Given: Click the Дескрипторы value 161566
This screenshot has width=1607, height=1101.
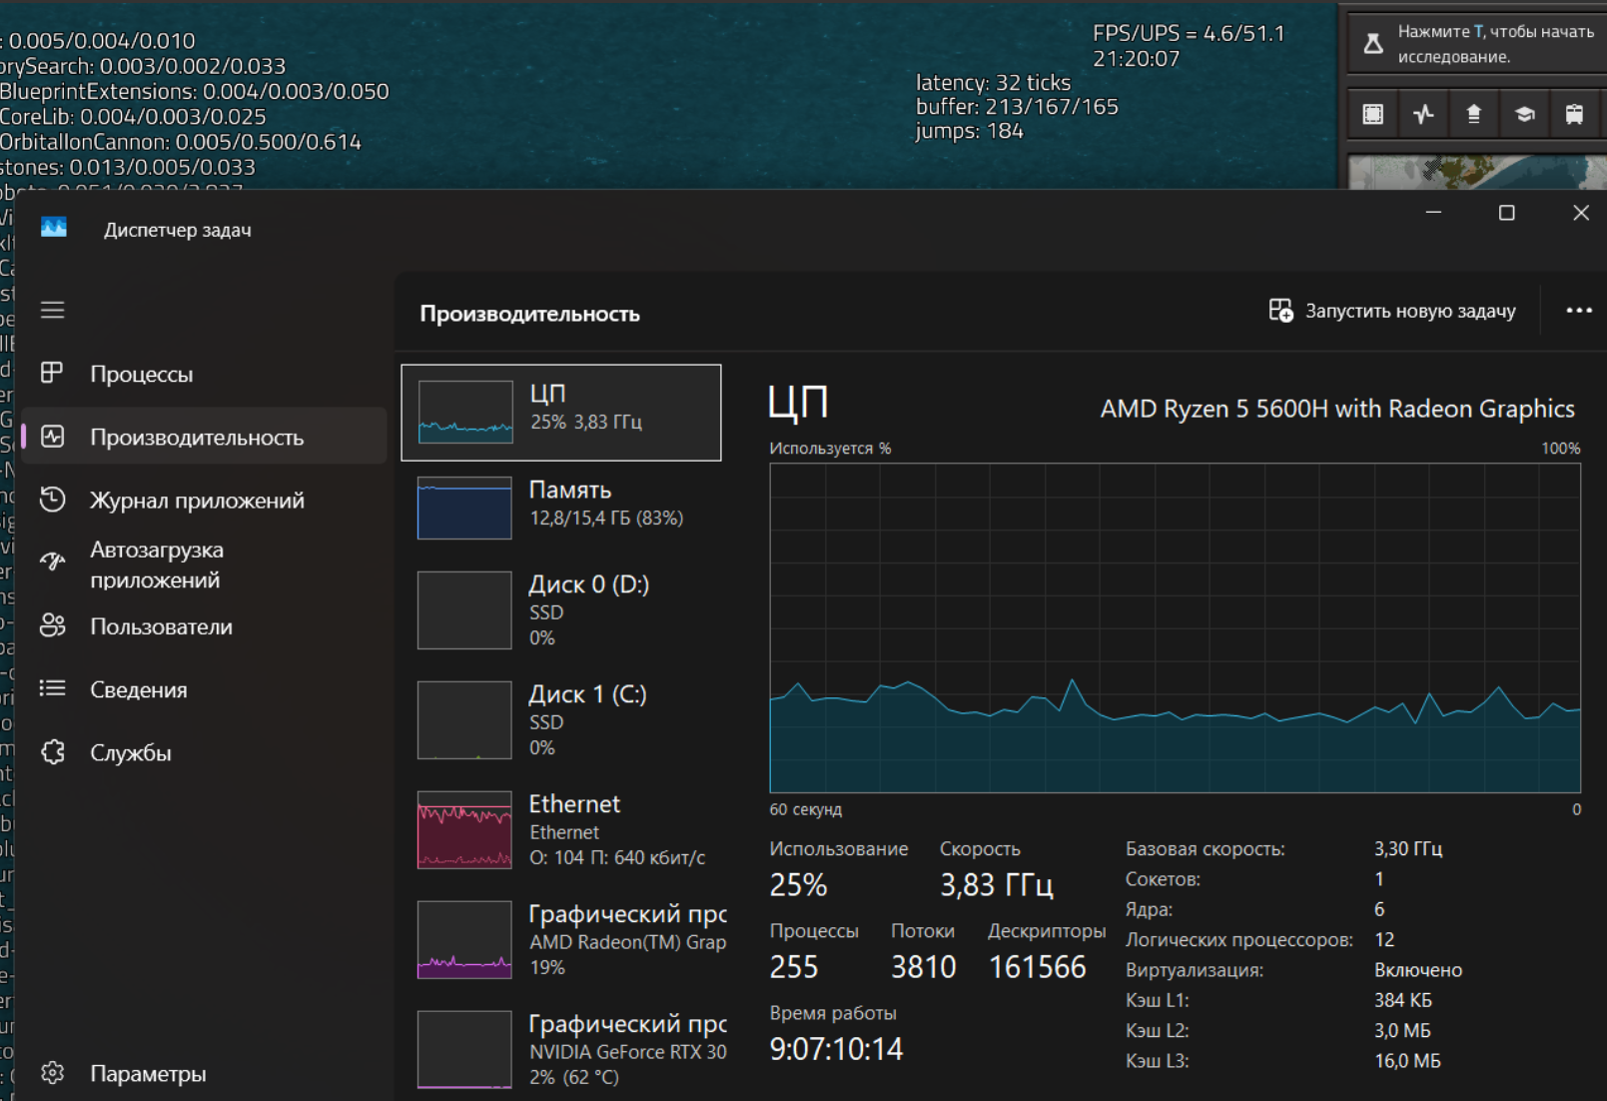Looking at the screenshot, I should (1037, 967).
